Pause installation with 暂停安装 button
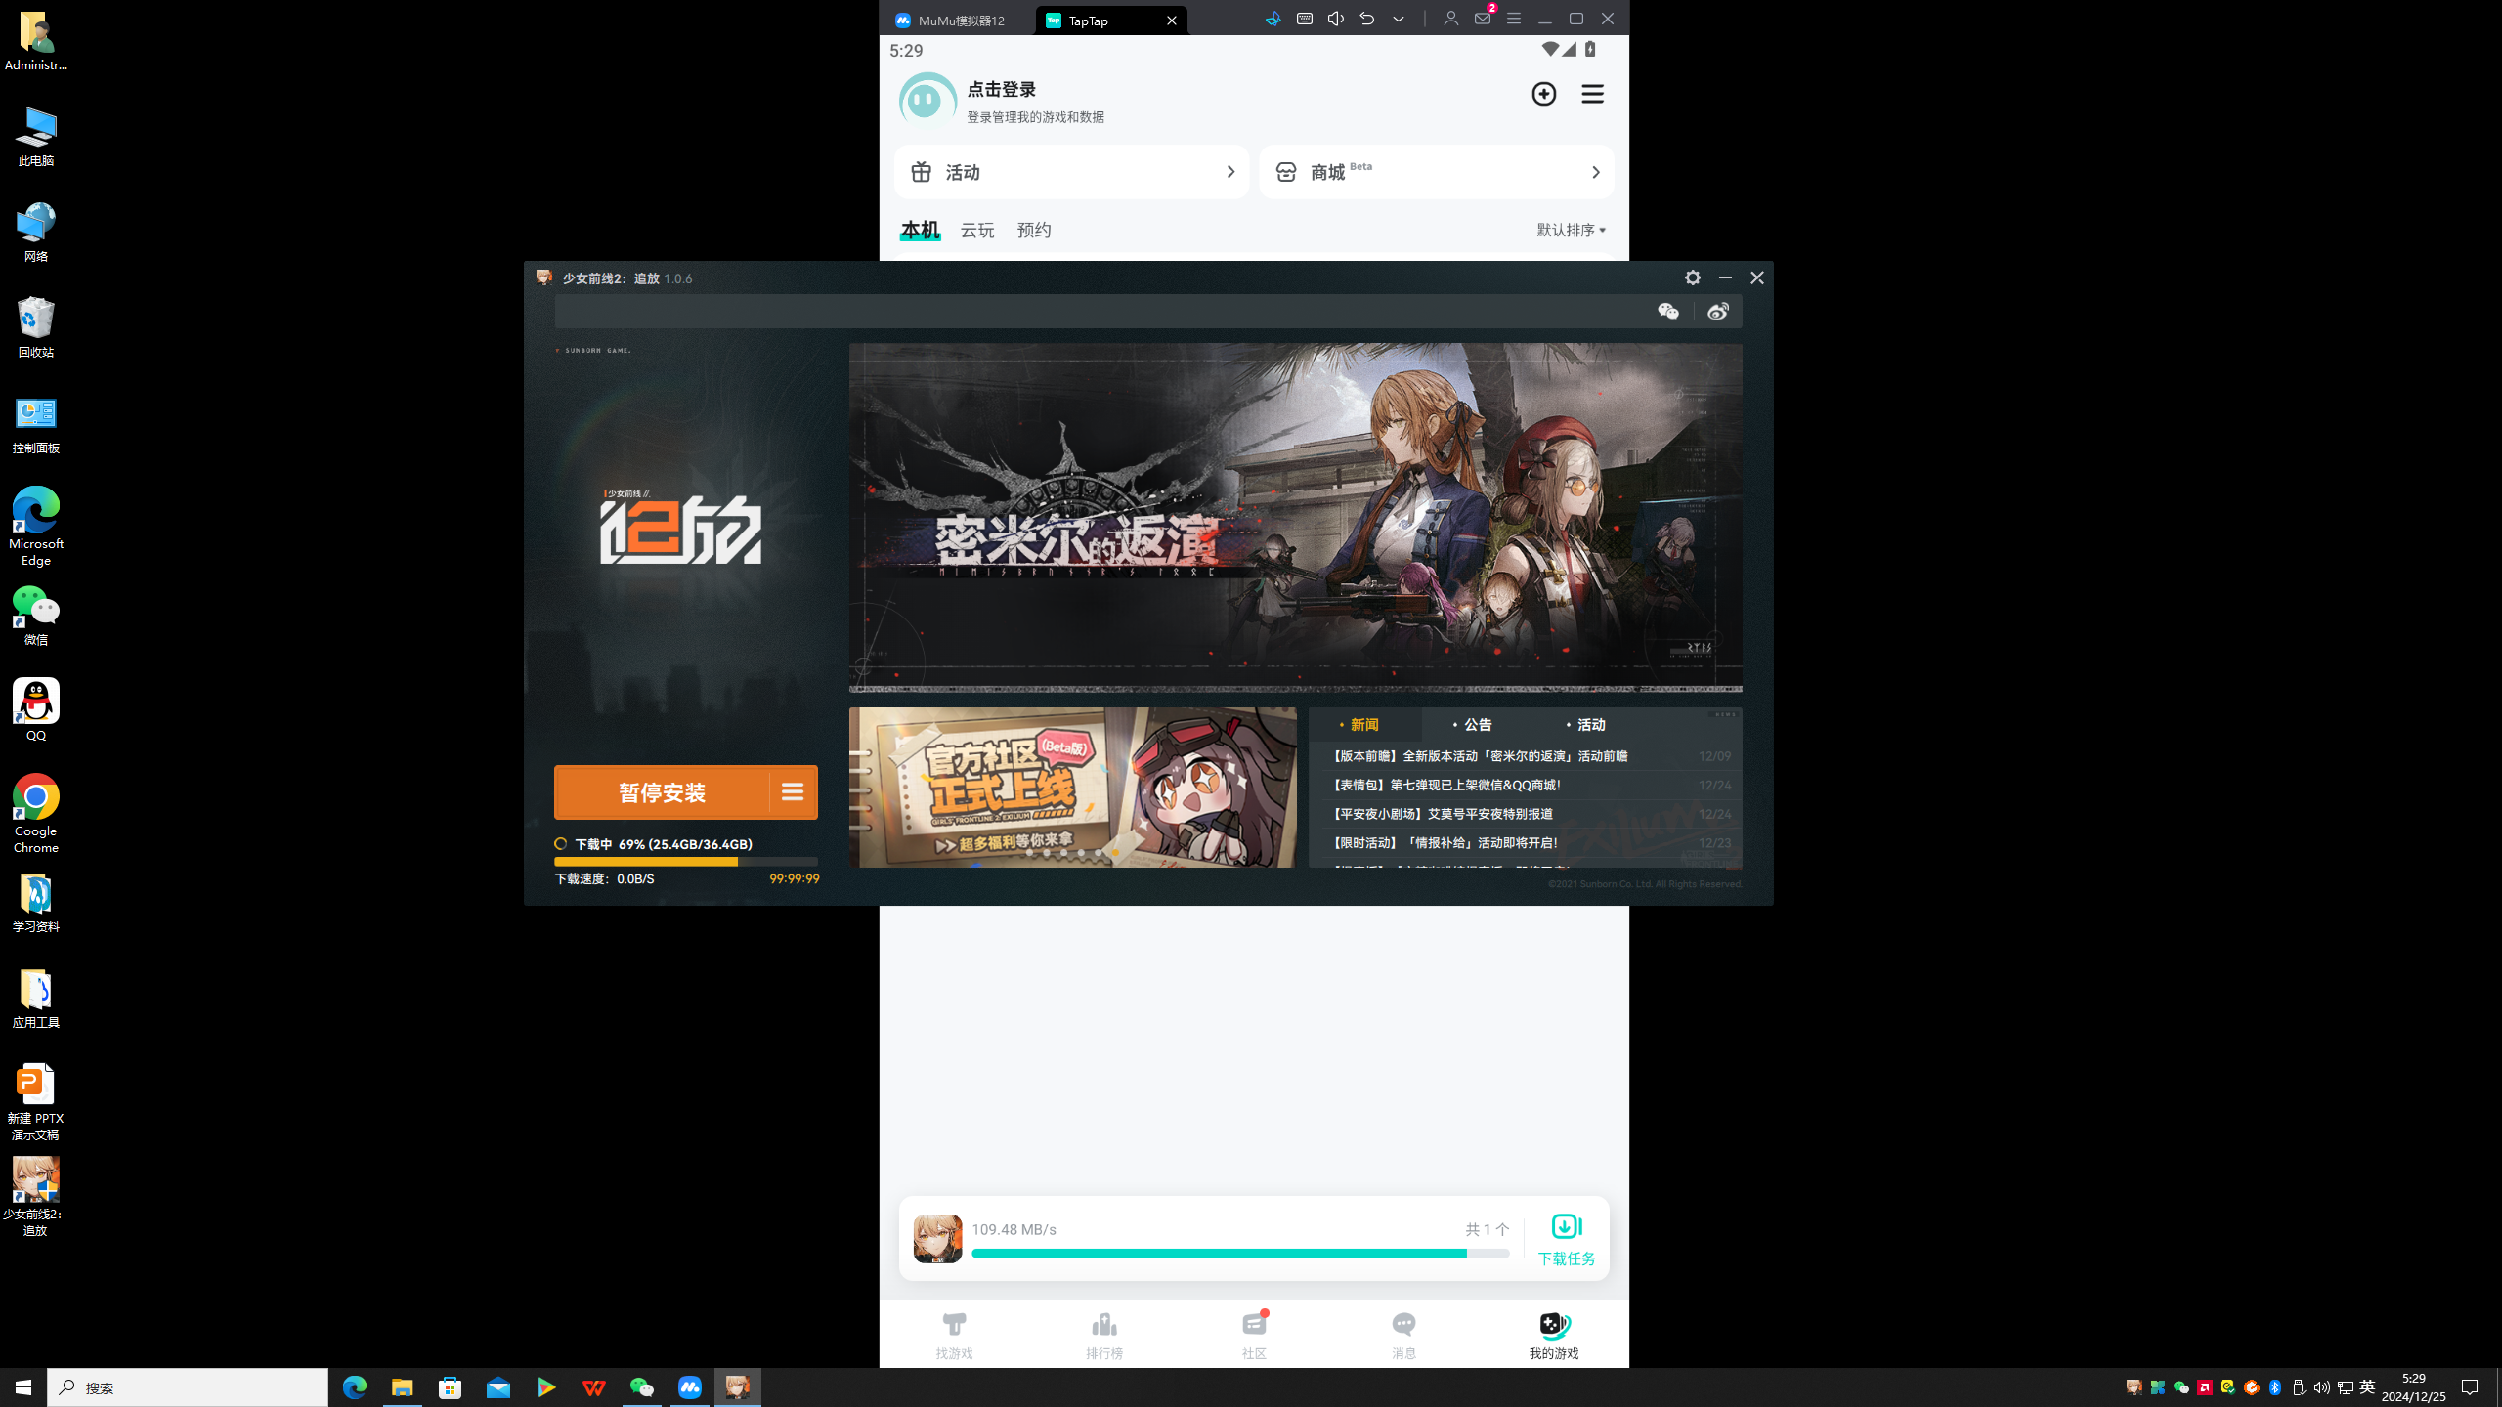Image resolution: width=2502 pixels, height=1407 pixels. pos(662,792)
